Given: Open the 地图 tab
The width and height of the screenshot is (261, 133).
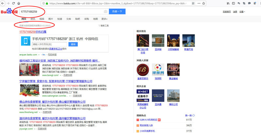Looking at the screenshot, I should tap(95, 19).
